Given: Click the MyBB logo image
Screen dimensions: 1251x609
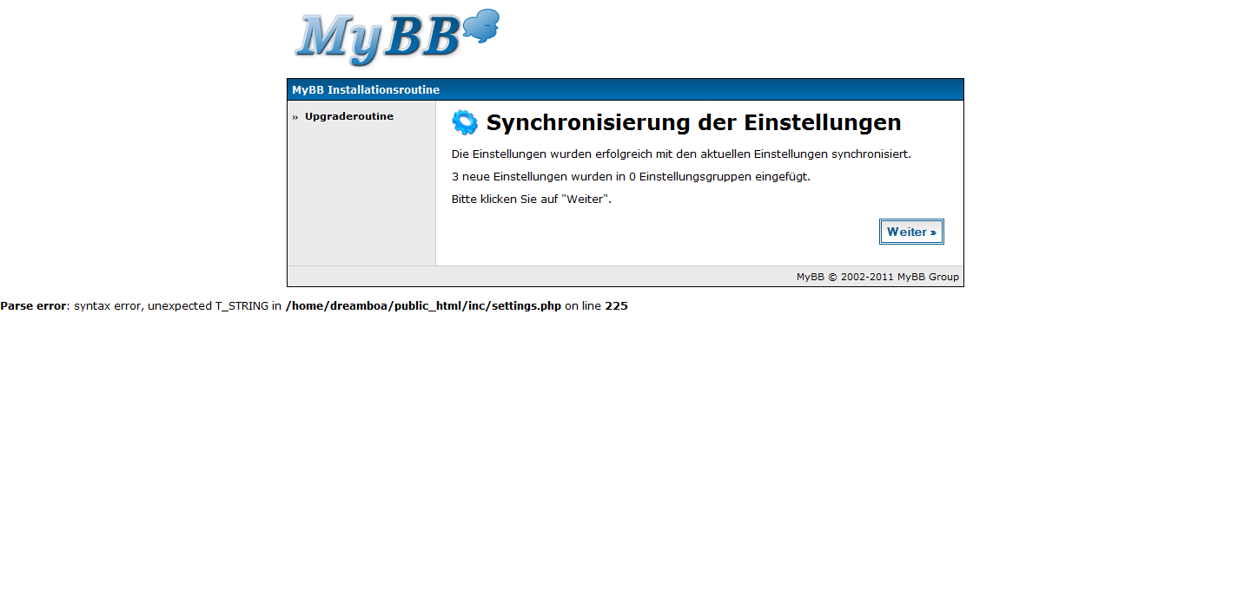Looking at the screenshot, I should click(x=396, y=37).
